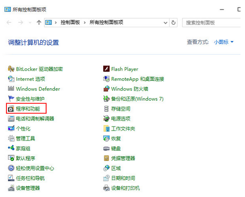
Task: Open the 设备管理器 link
Action: tap(28, 188)
